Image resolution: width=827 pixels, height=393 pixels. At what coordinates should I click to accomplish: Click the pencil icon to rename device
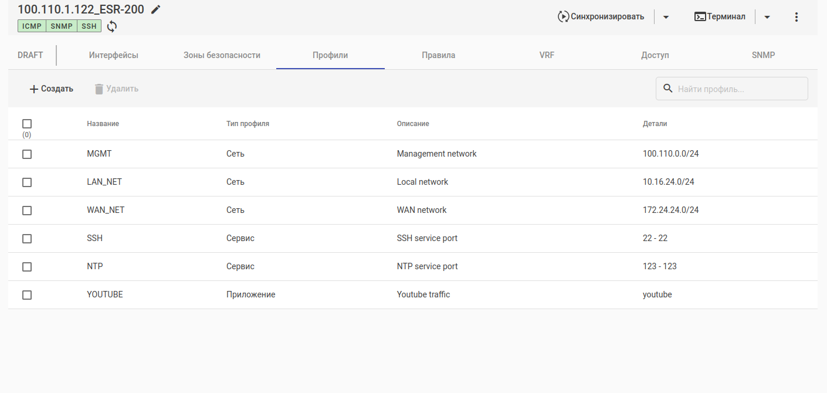[155, 9]
